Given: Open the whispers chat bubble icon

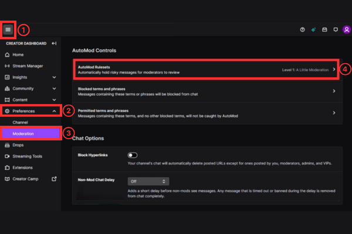Looking at the screenshot, I should [336, 30].
